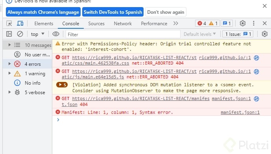271x154 pixels.
Task: Close the DevTools panel
Action: 265,23
